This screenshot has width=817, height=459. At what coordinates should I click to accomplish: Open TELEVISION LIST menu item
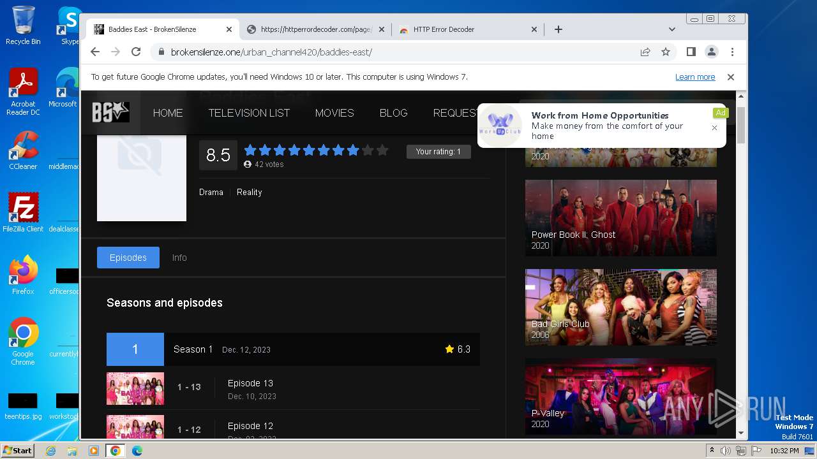pyautogui.click(x=249, y=113)
